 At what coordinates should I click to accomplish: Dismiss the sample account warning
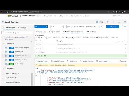tap(126, 65)
